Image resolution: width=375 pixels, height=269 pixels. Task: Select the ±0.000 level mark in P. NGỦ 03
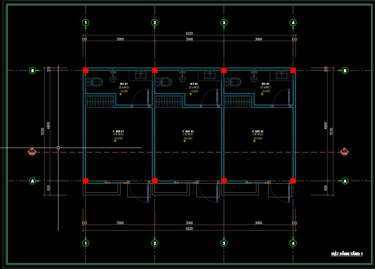click(x=258, y=138)
